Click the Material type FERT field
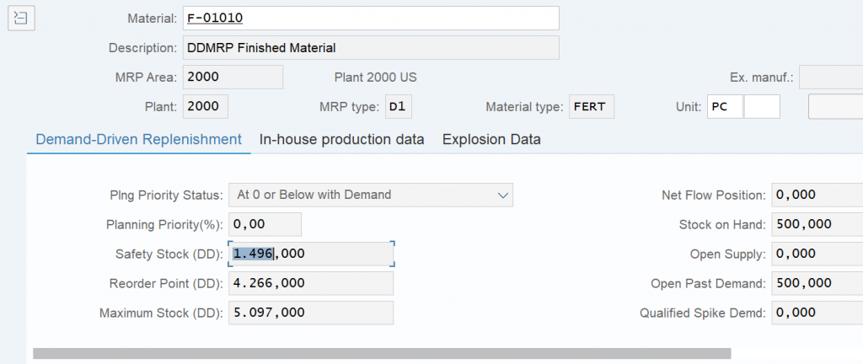Screen dimensions: 863x364 592,107
